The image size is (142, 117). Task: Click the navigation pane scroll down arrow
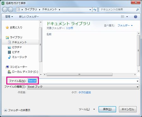pos(41,74)
